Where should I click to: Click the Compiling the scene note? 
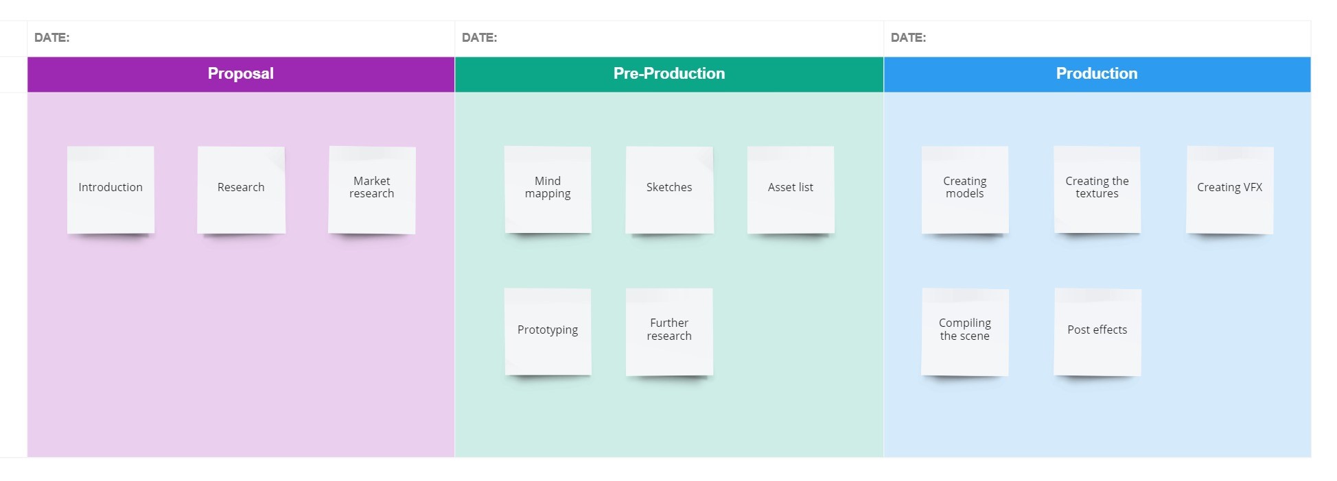[965, 332]
